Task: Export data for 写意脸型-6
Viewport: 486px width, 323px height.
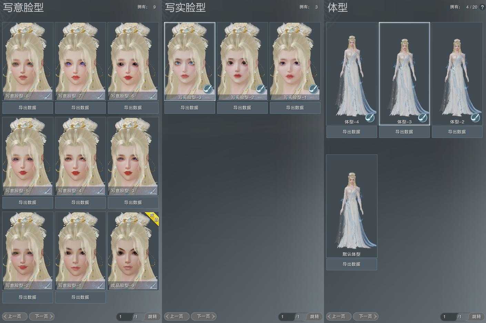Action: point(133,108)
